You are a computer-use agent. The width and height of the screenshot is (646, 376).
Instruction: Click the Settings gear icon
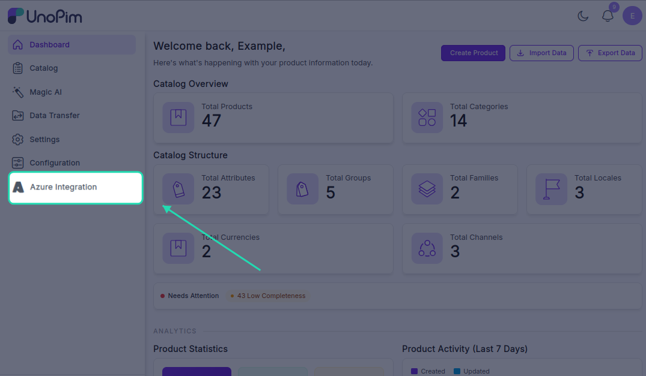(17, 139)
